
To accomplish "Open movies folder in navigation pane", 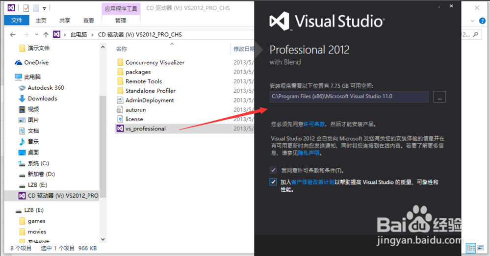I will (37, 231).
